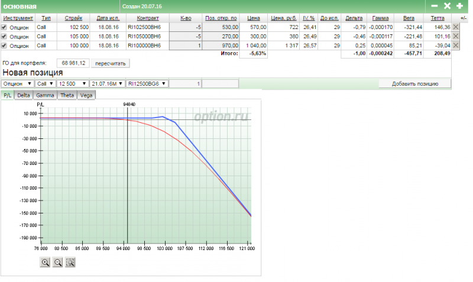Image resolution: width=473 pixels, height=282 pixels.
Task: Open the RI12500BG6 contract dropdown
Action: tap(147, 83)
